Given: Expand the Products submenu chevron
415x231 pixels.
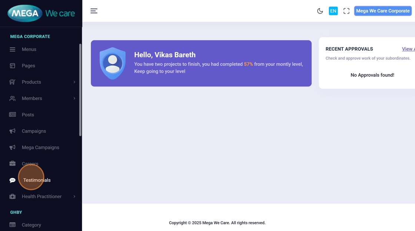Looking at the screenshot, I should [x=74, y=82].
